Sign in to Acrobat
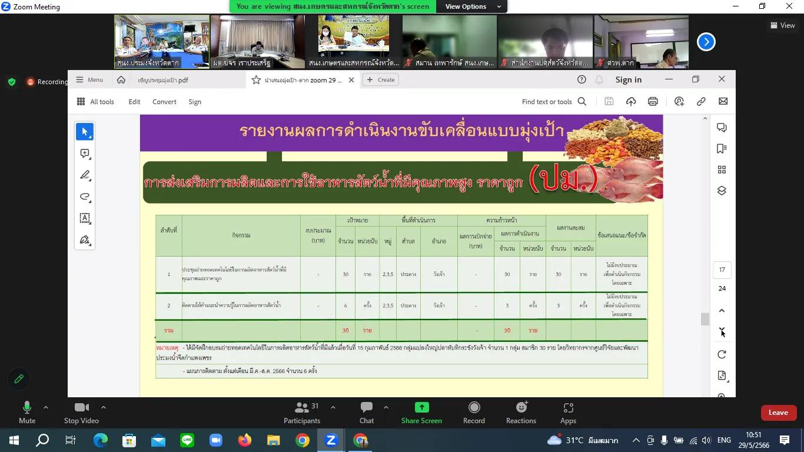 [629, 79]
